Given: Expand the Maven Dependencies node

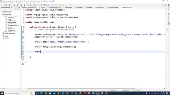Looking at the screenshot, I should [x=2, y=34].
